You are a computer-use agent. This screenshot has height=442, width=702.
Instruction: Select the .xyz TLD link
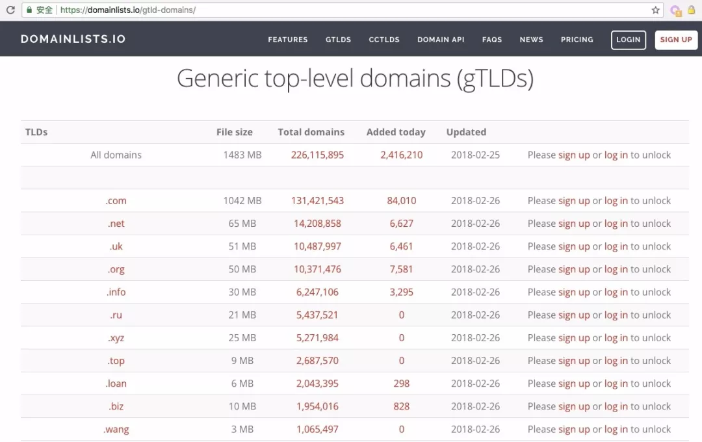[116, 338]
